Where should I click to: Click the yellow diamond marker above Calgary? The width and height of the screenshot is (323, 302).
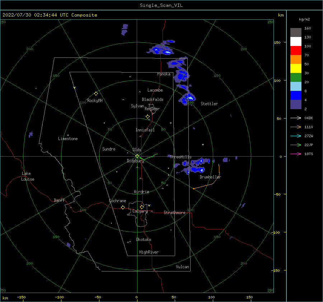pyautogui.click(x=142, y=207)
